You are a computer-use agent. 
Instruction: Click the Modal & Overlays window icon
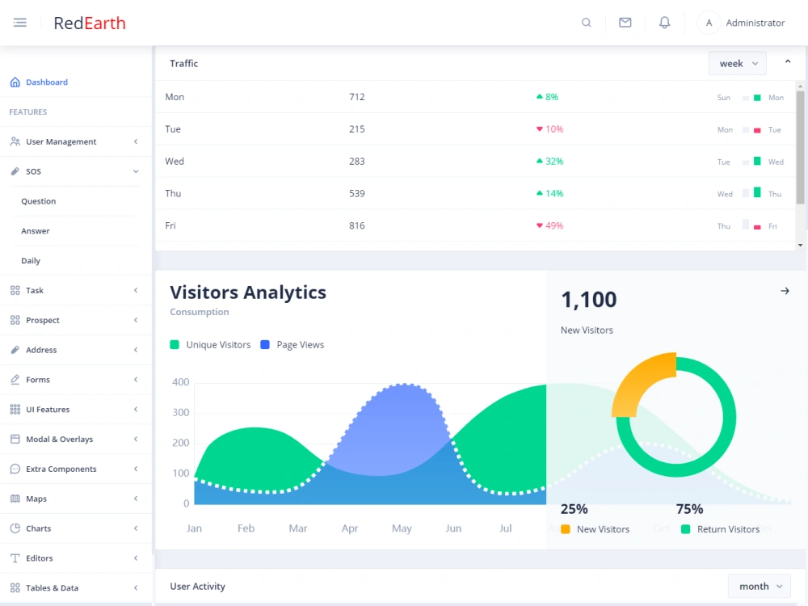point(15,439)
